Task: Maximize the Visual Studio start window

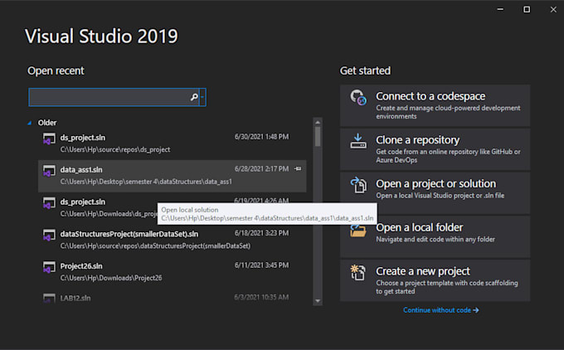Action: (x=527, y=9)
